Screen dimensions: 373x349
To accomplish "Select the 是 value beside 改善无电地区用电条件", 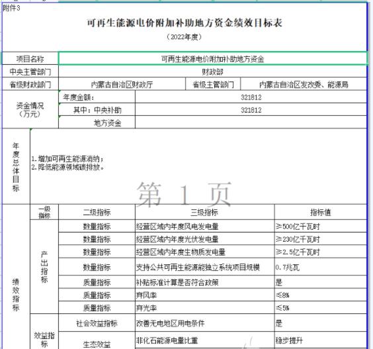I will pyautogui.click(x=321, y=323).
